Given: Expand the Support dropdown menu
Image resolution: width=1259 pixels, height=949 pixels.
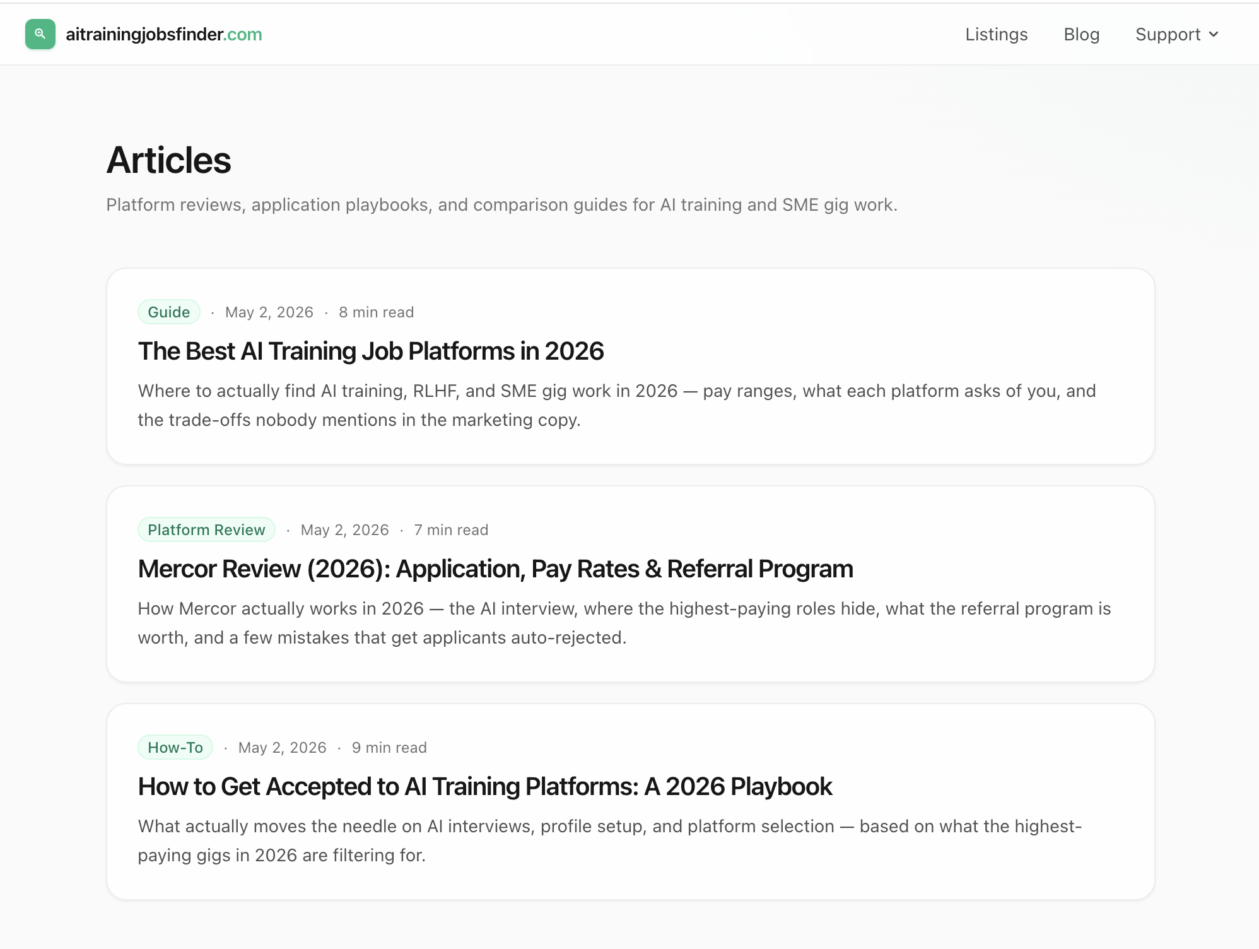Looking at the screenshot, I should [1177, 34].
